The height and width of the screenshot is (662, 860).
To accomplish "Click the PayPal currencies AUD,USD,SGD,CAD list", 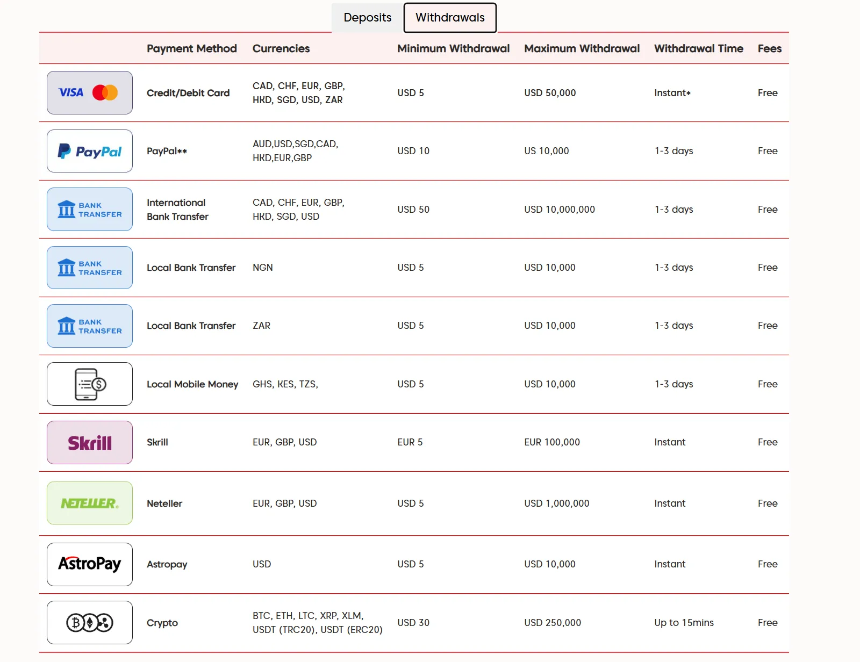I will pyautogui.click(x=296, y=151).
